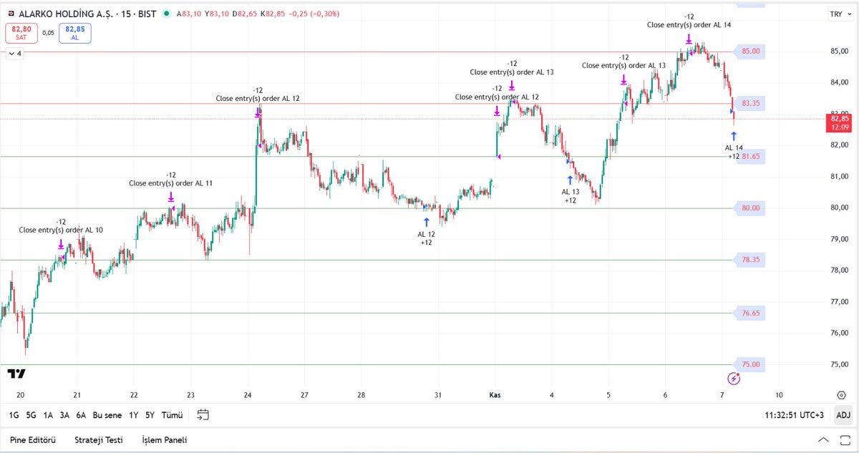Select the Bu sene time range
The height and width of the screenshot is (453, 859).
[107, 415]
